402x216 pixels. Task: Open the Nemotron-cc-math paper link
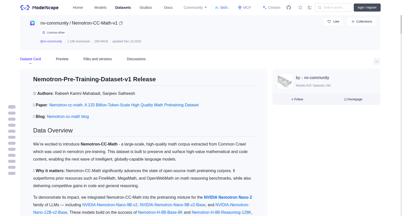pyautogui.click(x=124, y=105)
